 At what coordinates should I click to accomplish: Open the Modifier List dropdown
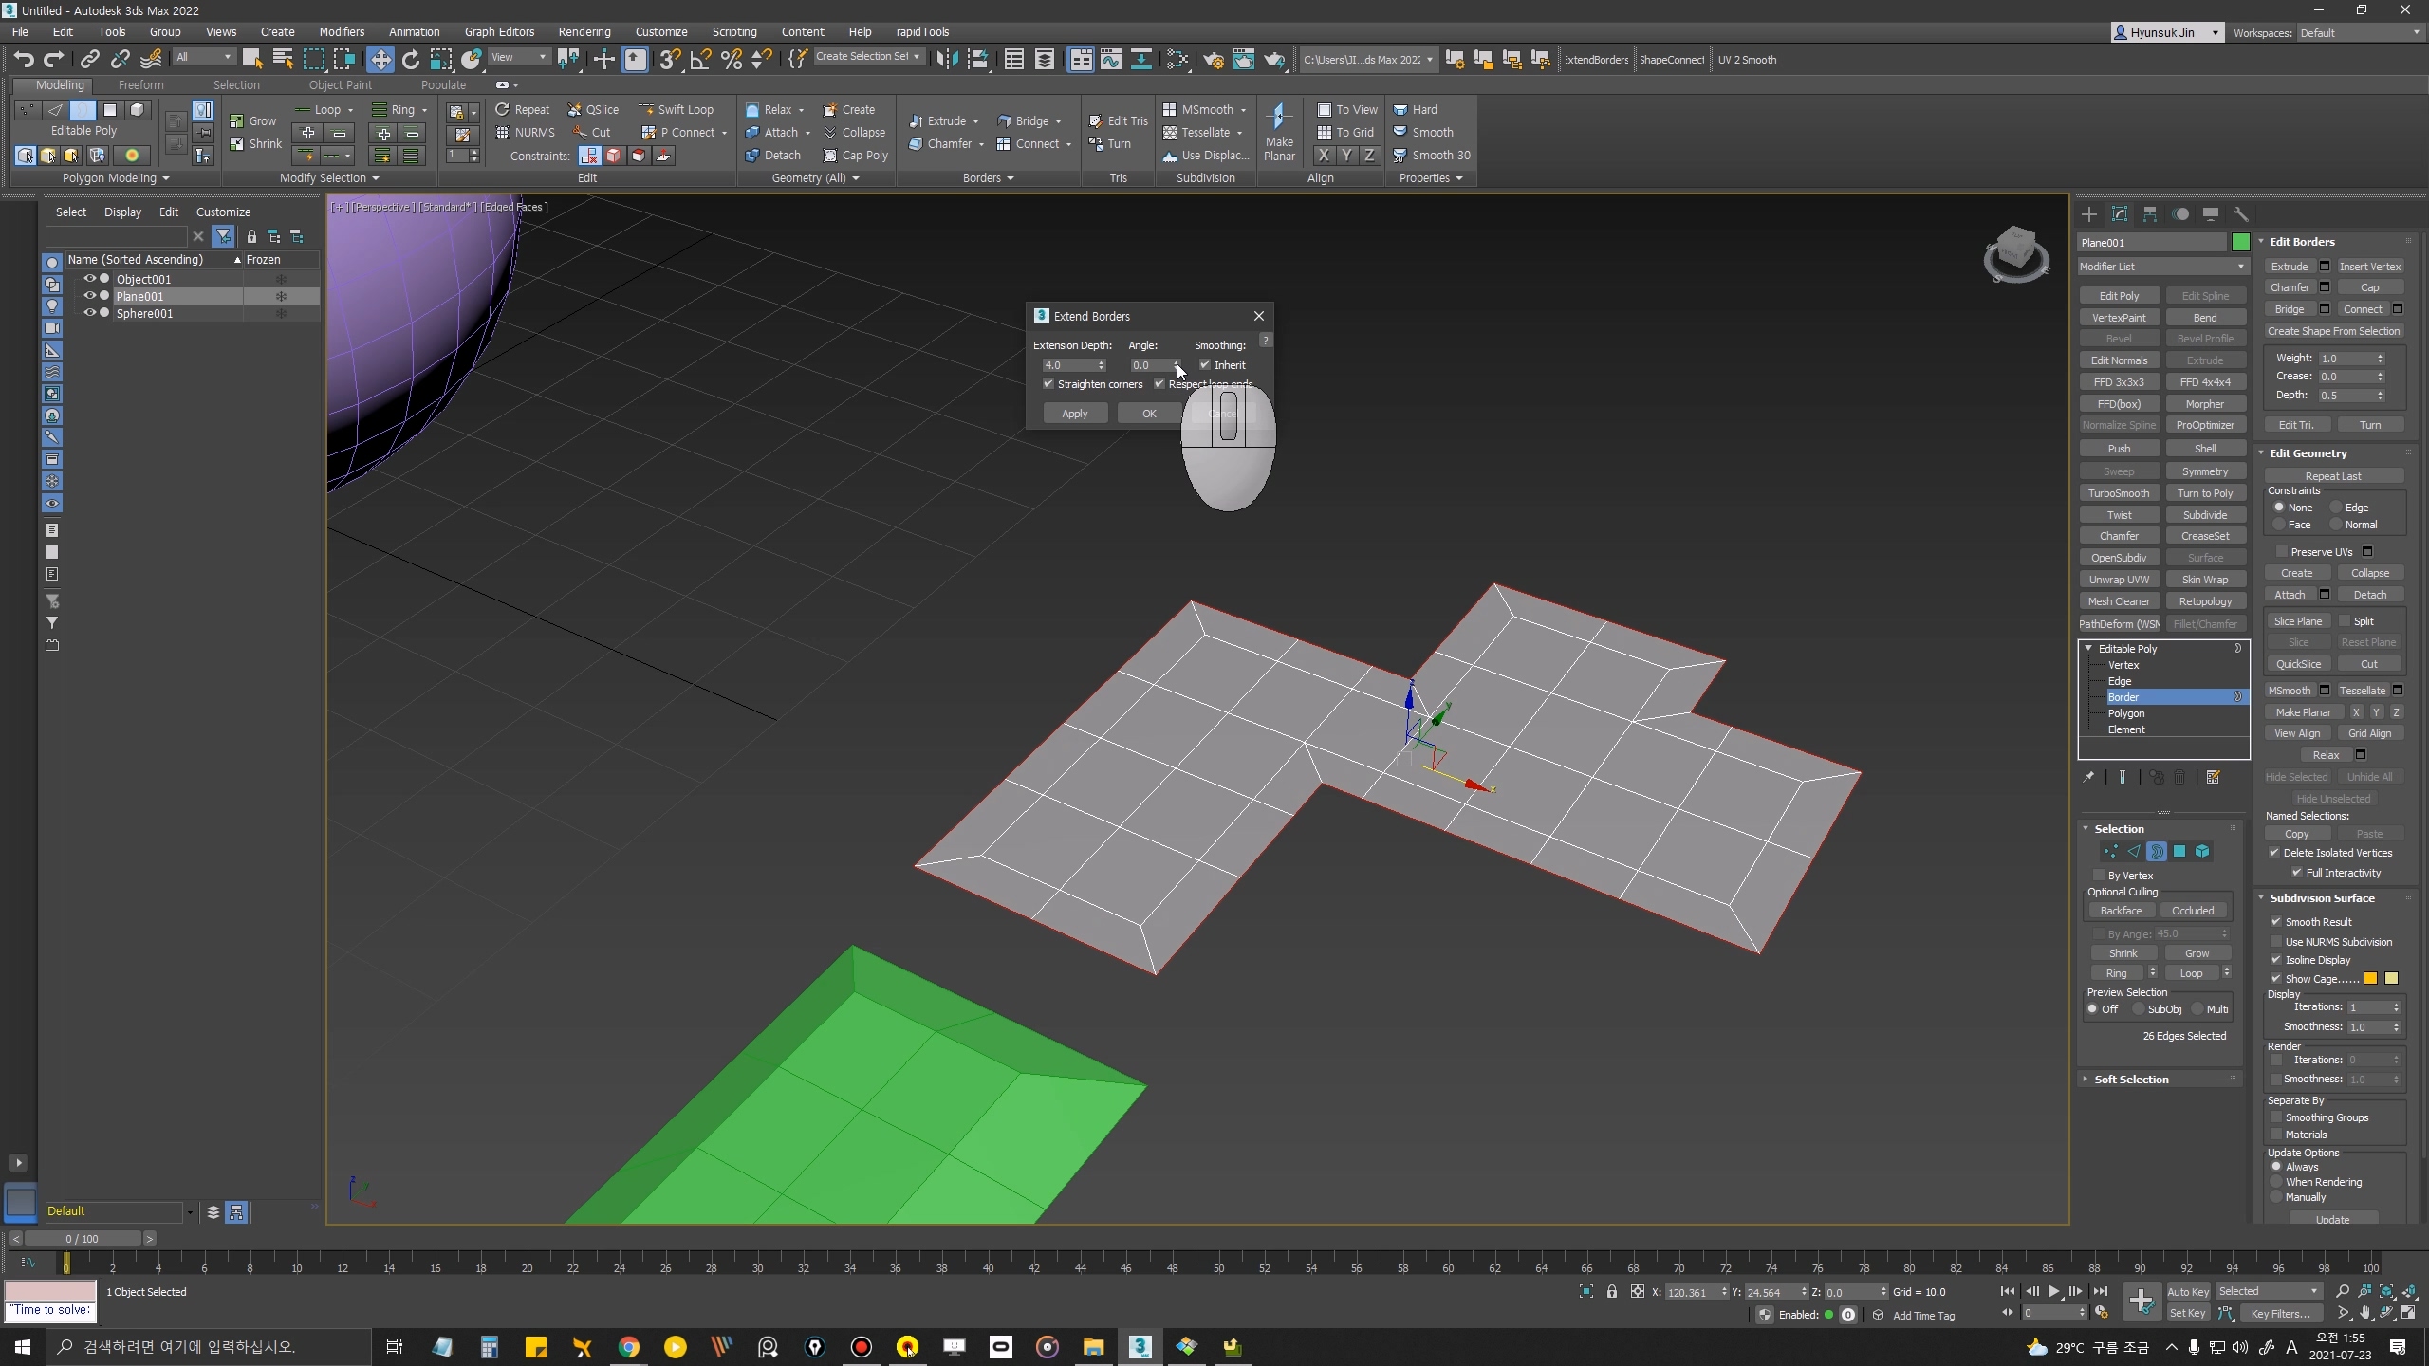[2161, 267]
